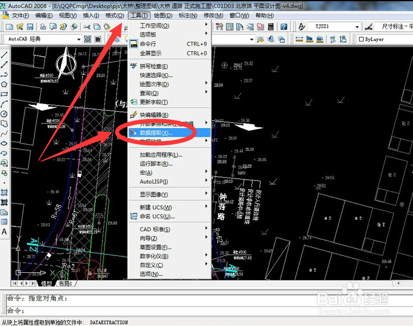413x326 pixels.
Task: Choose 运行脚本(R)... menu entry
Action: [x=170, y=164]
